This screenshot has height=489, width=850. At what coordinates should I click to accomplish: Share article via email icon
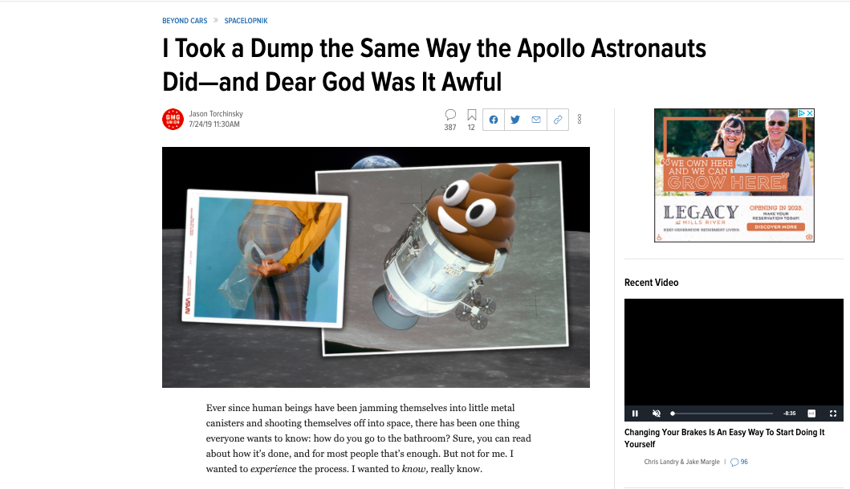(536, 120)
